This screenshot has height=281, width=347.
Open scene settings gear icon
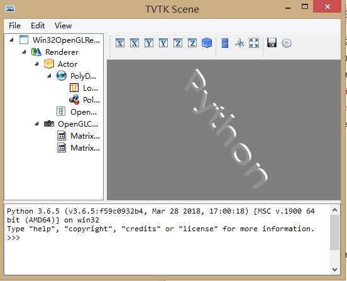click(287, 43)
